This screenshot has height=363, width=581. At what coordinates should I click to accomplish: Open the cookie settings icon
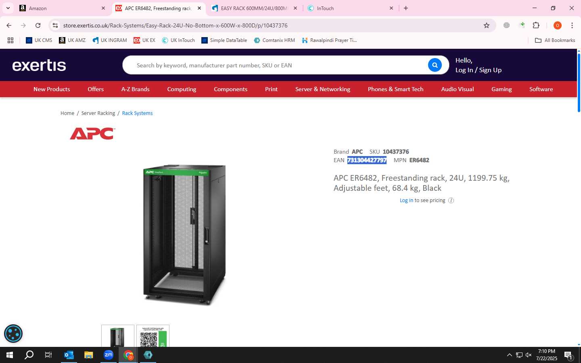[13, 334]
